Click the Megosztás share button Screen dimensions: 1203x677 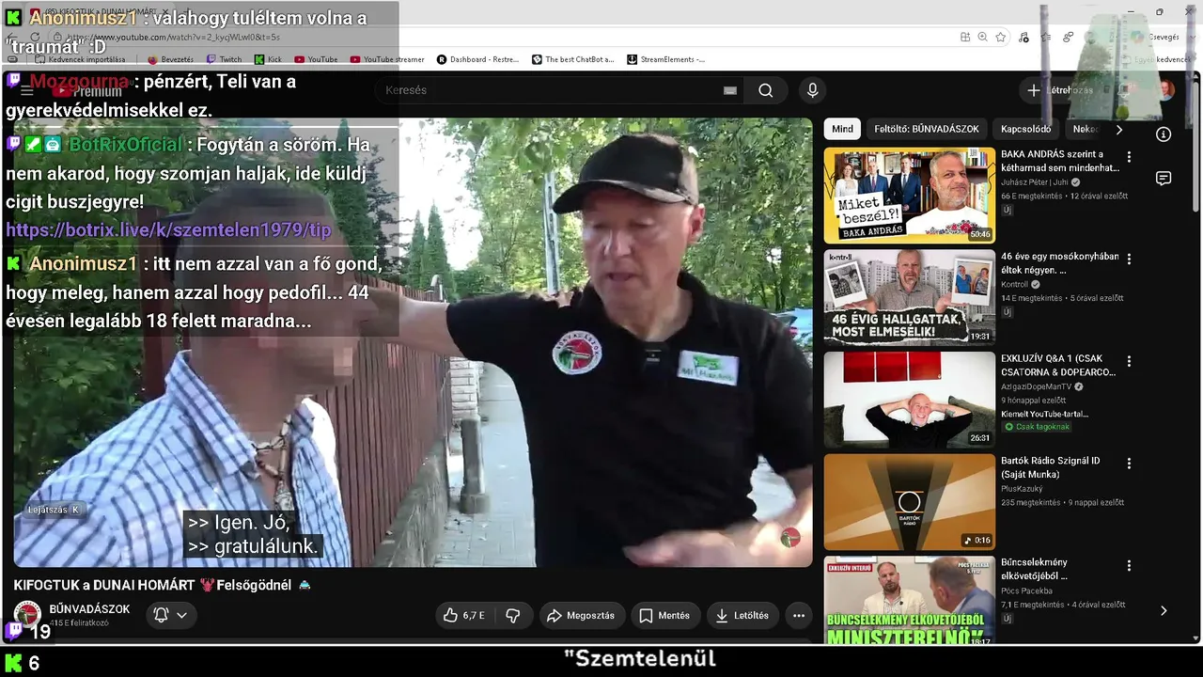[x=581, y=616]
